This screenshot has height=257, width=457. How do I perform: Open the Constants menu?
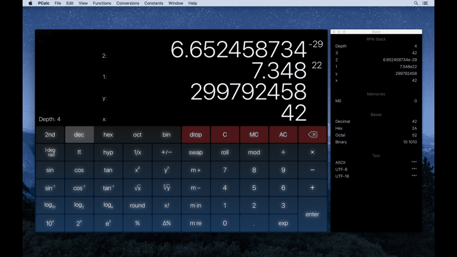(153, 3)
